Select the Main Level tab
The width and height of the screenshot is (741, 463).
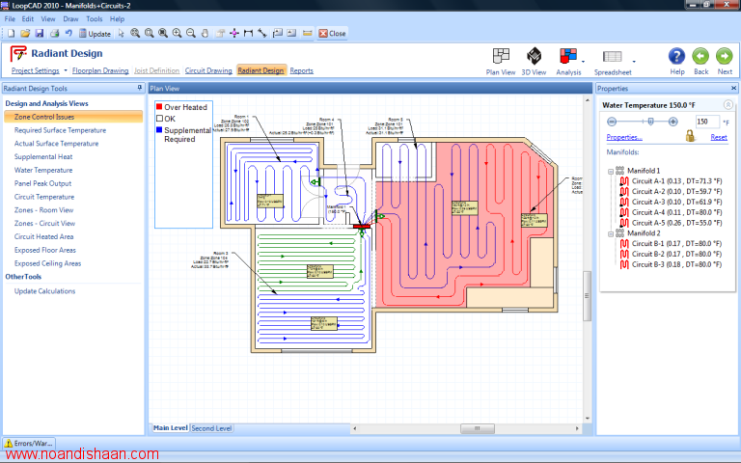[x=170, y=428]
